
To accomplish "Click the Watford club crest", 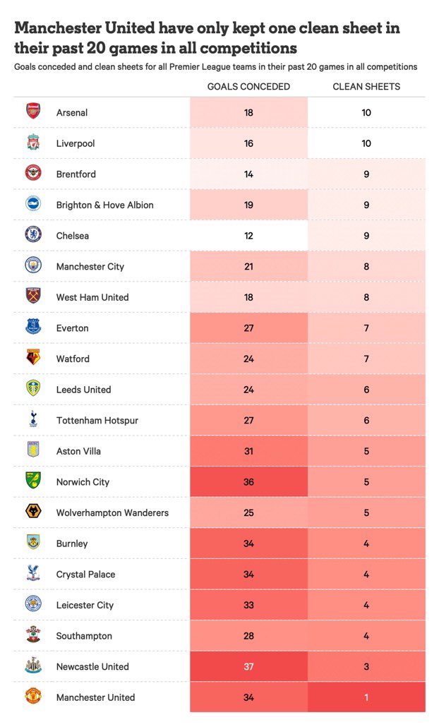I will [33, 359].
